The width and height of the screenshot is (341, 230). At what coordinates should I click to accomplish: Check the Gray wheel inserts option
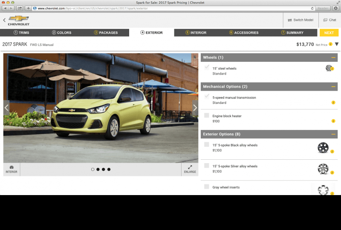207,187
